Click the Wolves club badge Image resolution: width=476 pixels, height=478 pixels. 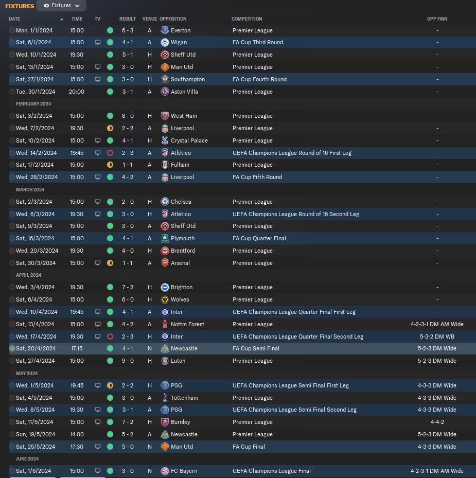pyautogui.click(x=165, y=299)
